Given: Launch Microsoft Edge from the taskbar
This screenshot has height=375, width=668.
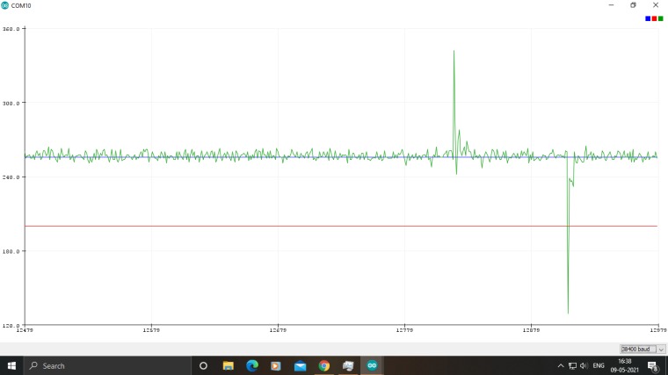Looking at the screenshot, I should pyautogui.click(x=251, y=365).
